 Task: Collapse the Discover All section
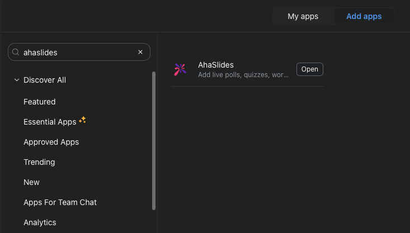click(x=17, y=80)
